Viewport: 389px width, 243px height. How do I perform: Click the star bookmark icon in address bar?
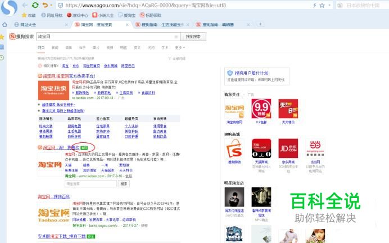[x=322, y=5]
